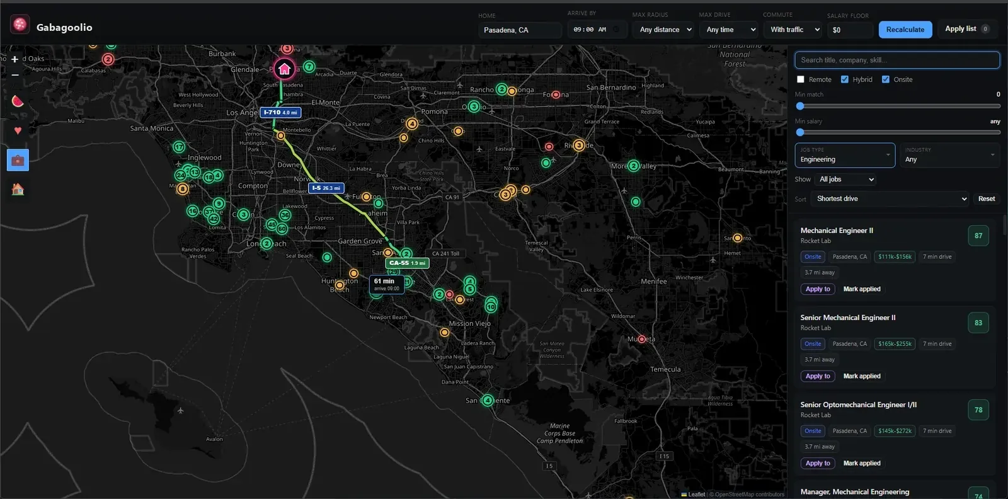This screenshot has width=1008, height=499.
Task: Click green cluster 36 near Lakewood
Action: point(285,215)
